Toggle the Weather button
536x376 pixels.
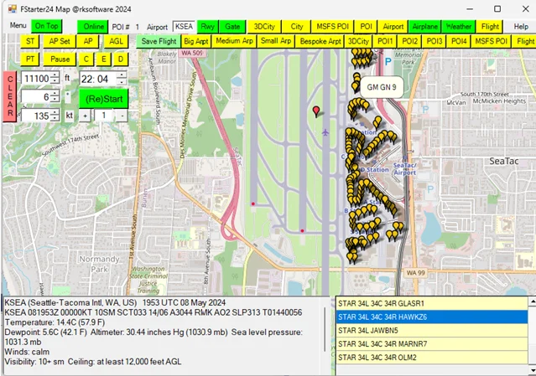(458, 27)
